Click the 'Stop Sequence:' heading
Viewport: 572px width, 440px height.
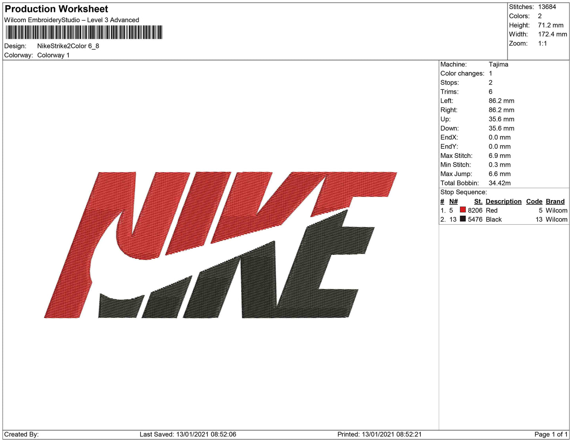pos(464,192)
